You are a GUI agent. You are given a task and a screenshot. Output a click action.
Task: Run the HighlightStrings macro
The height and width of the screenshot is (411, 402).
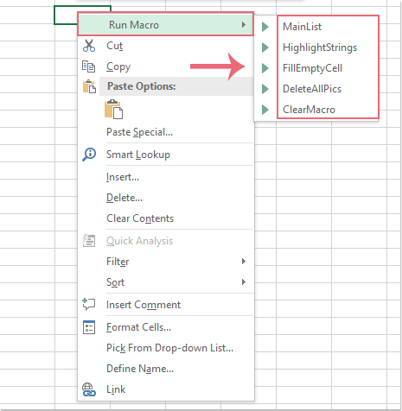320,47
